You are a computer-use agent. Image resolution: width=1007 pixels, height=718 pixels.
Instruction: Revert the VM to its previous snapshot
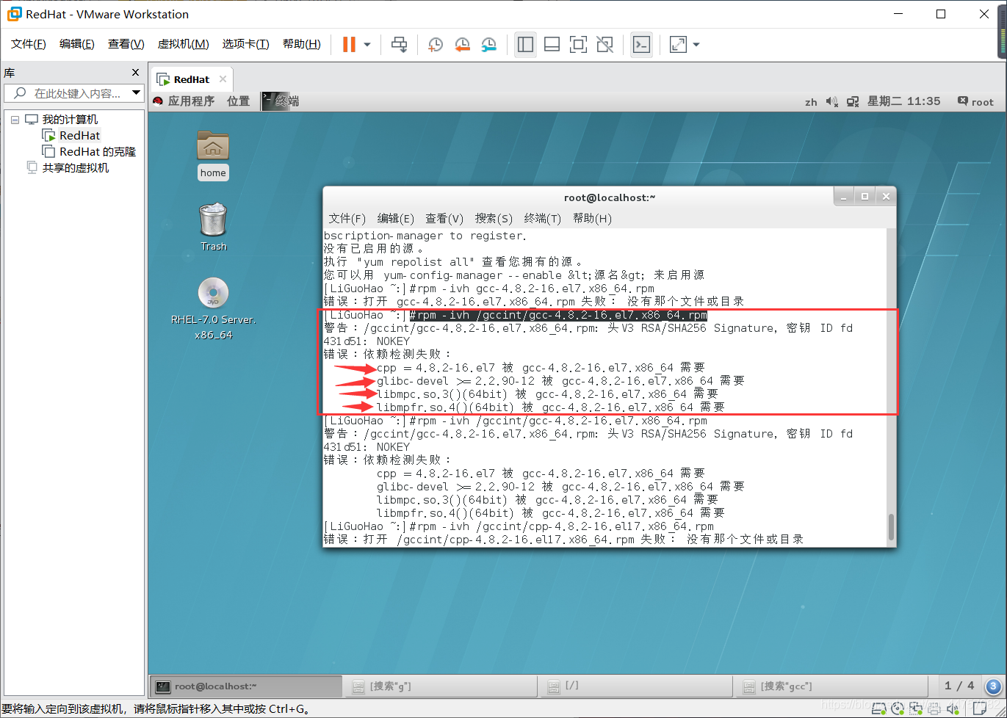pyautogui.click(x=462, y=45)
